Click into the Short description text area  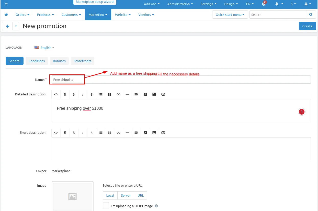tap(181, 149)
